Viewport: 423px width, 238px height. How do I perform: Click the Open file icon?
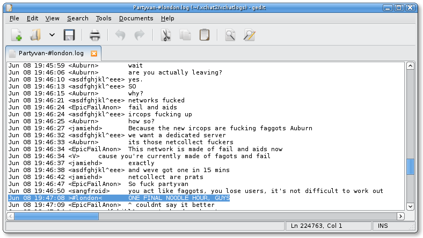coord(35,35)
